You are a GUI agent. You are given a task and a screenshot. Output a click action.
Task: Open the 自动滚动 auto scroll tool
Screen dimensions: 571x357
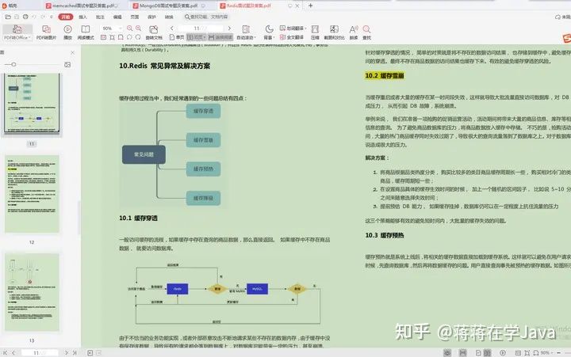[246, 32]
